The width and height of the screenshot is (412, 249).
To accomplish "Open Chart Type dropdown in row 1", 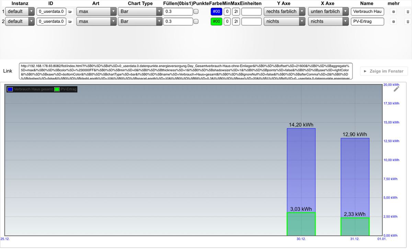I will click(x=140, y=11).
